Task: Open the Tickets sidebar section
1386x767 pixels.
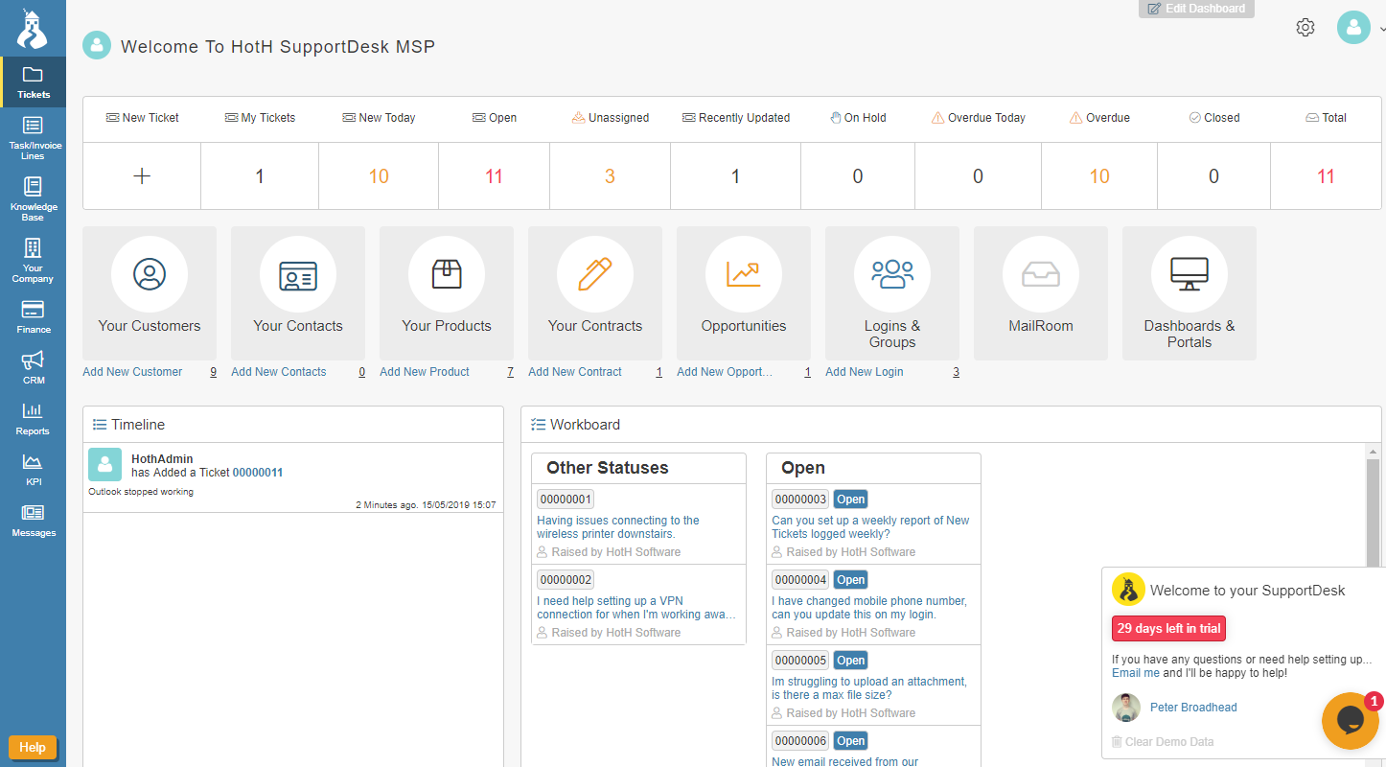Action: click(33, 82)
